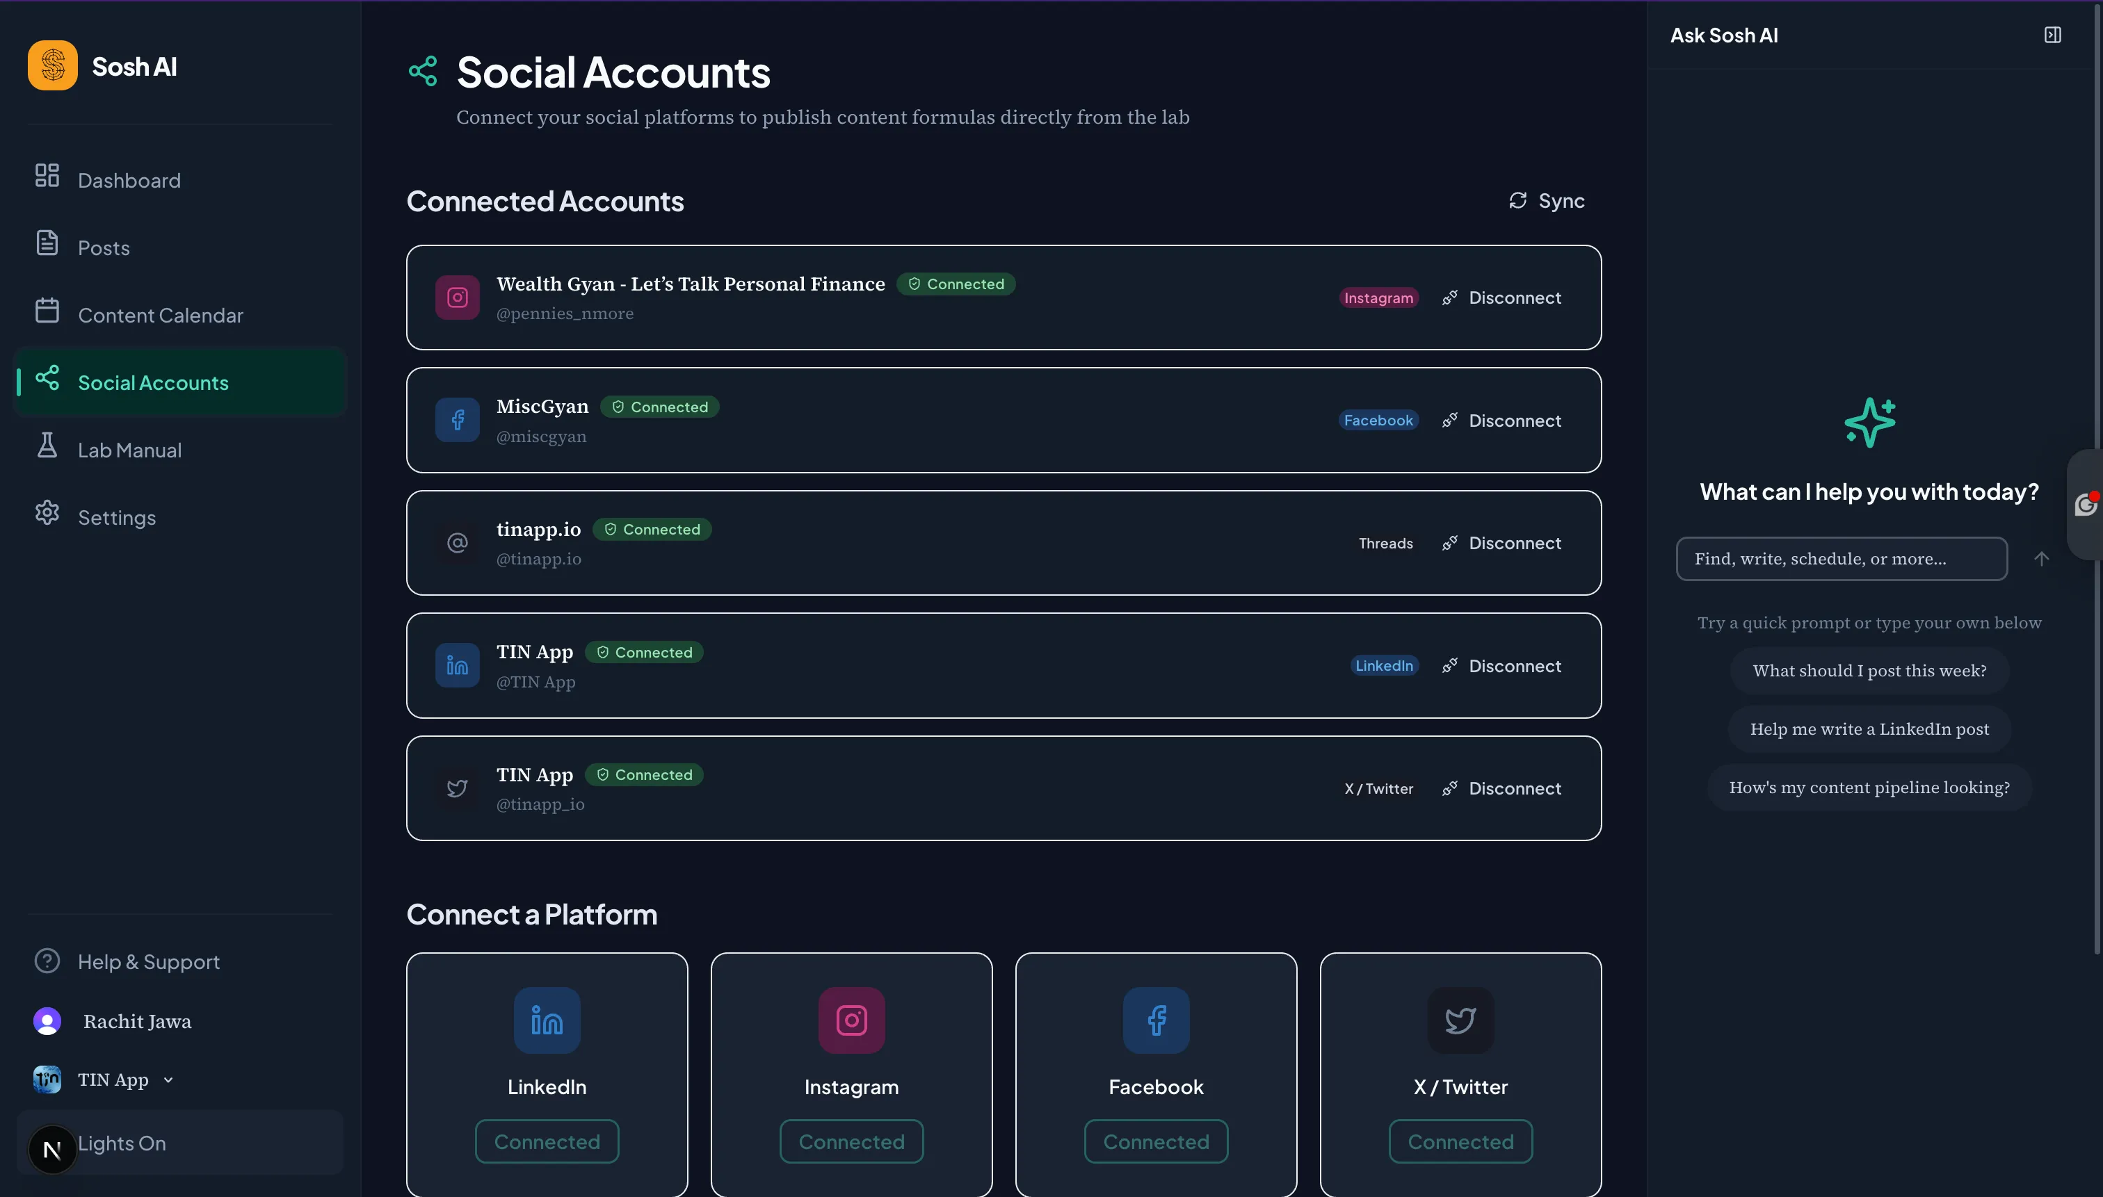Click the Instagram platform card icon
This screenshot has height=1197, width=2103.
[851, 1020]
